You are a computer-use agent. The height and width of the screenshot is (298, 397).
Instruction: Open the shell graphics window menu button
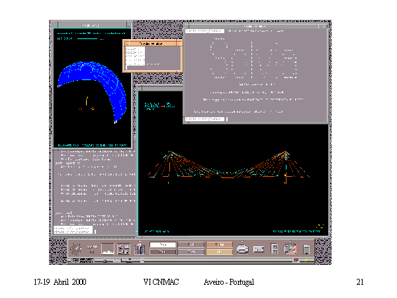tap(55, 25)
